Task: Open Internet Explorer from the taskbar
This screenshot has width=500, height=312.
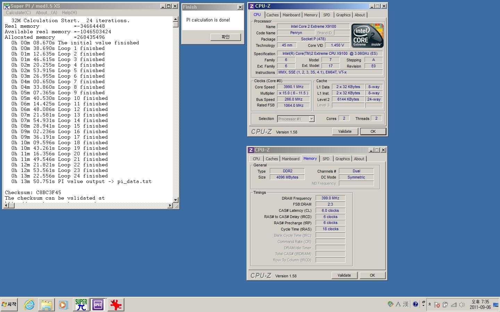Action: tap(30, 305)
